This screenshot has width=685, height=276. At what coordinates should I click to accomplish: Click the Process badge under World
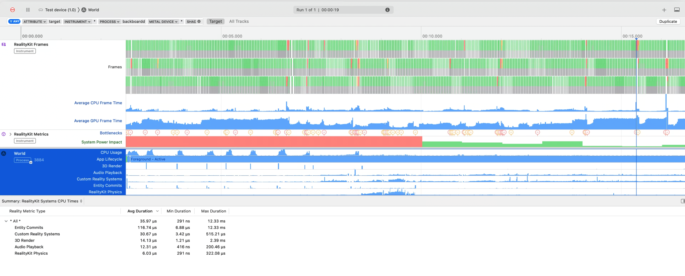[22, 160]
